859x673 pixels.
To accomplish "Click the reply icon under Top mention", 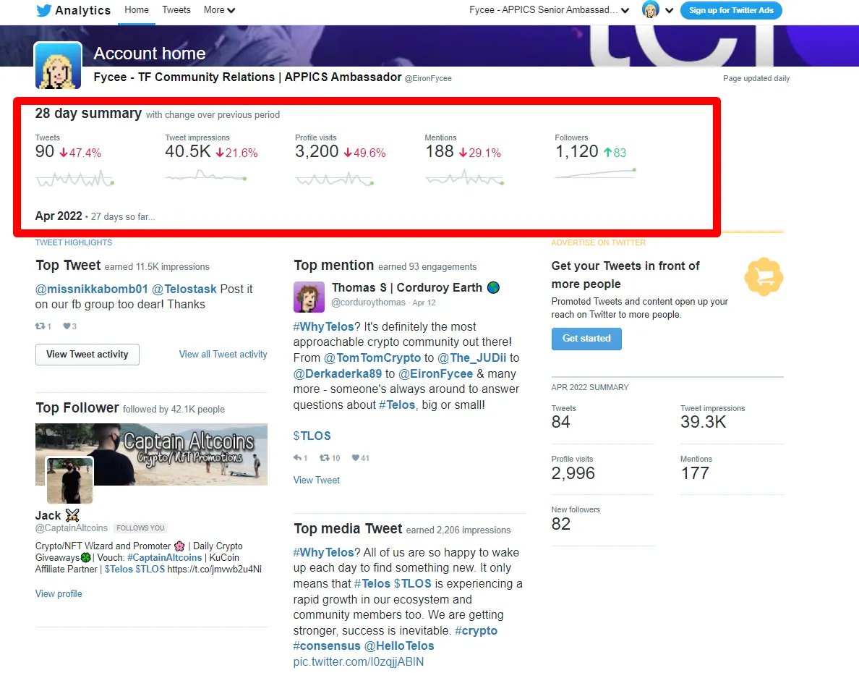I will (x=297, y=457).
